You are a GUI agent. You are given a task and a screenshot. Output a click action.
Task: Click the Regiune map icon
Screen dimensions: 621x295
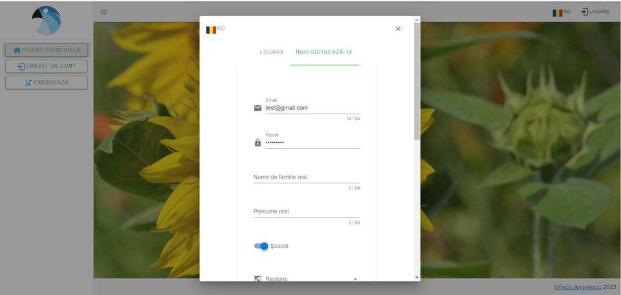[257, 279]
